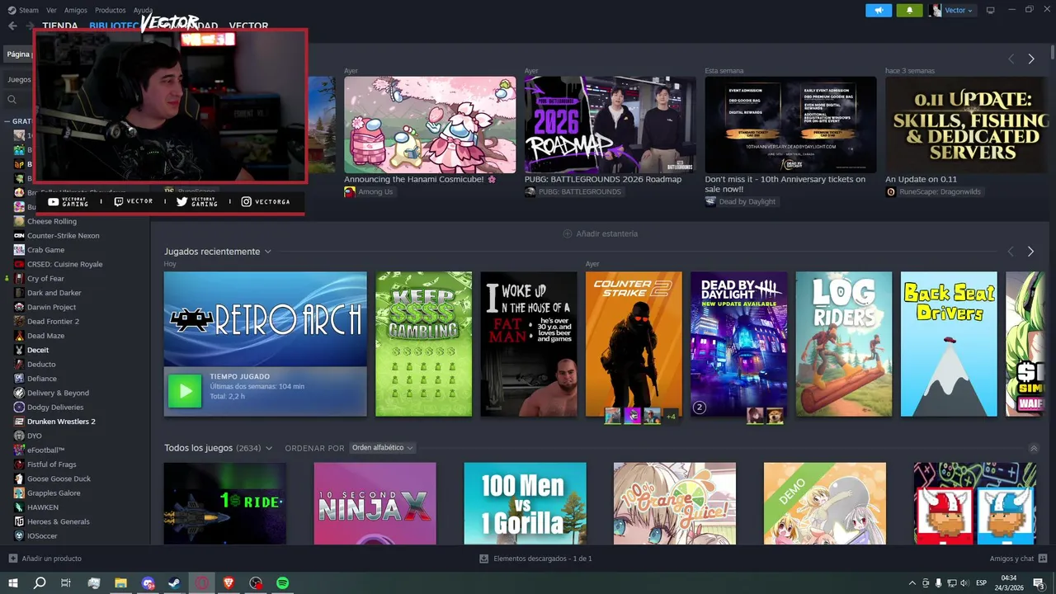Select Crab Game in the sidebar
1056x594 pixels.
click(45, 250)
